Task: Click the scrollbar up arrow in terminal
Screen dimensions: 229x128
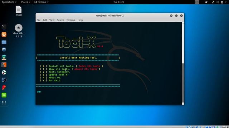Action: (x=183, y=23)
